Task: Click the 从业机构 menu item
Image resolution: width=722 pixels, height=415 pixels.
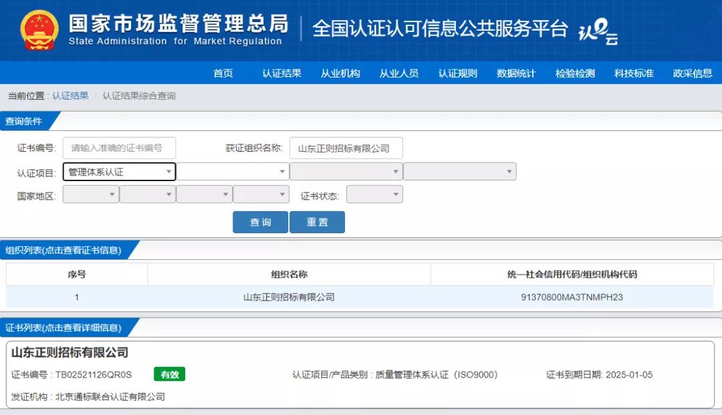Action: pyautogui.click(x=340, y=74)
